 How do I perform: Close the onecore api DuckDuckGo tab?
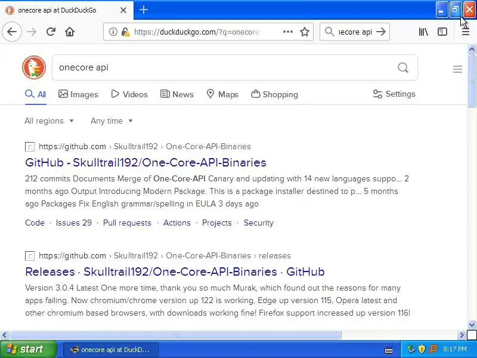(x=123, y=10)
